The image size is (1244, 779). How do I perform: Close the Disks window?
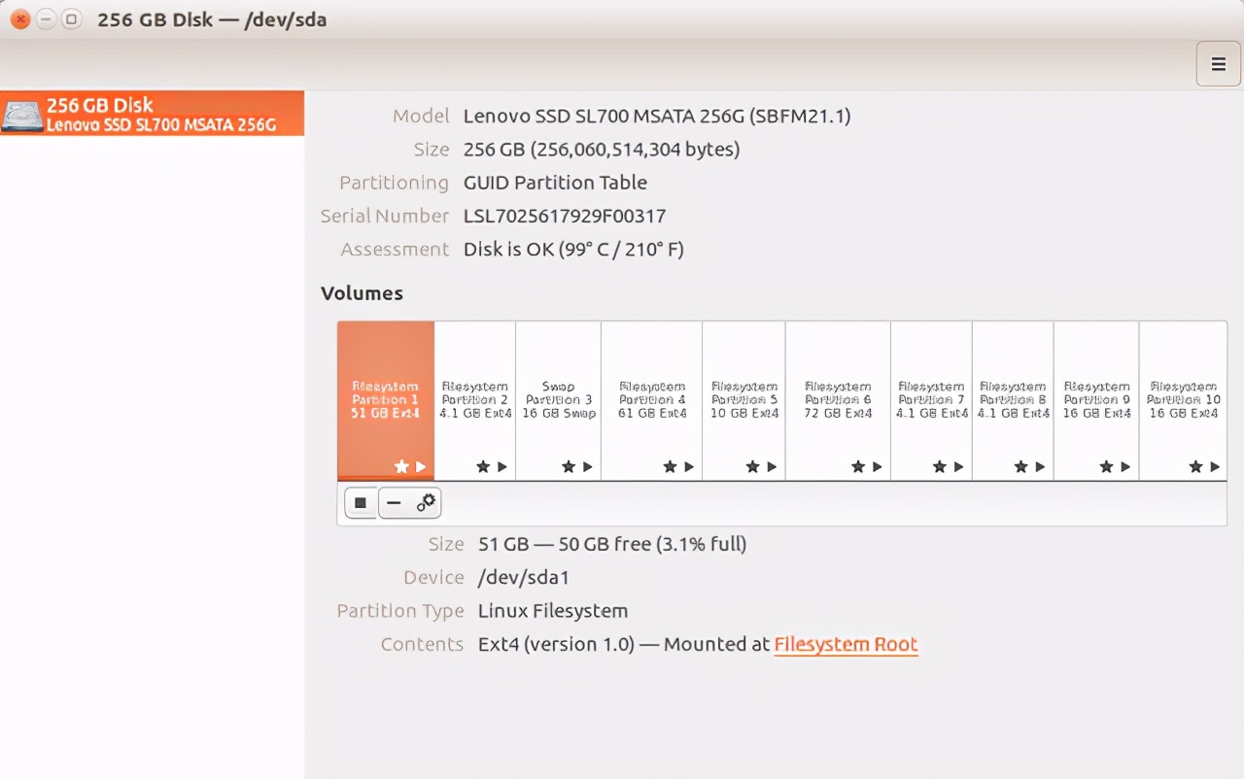(x=19, y=19)
